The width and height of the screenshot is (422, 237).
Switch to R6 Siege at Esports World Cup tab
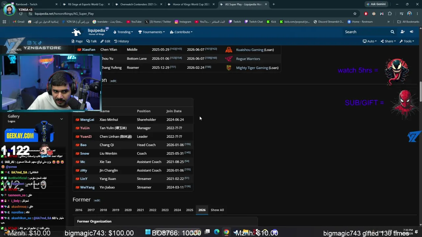coord(86,4)
